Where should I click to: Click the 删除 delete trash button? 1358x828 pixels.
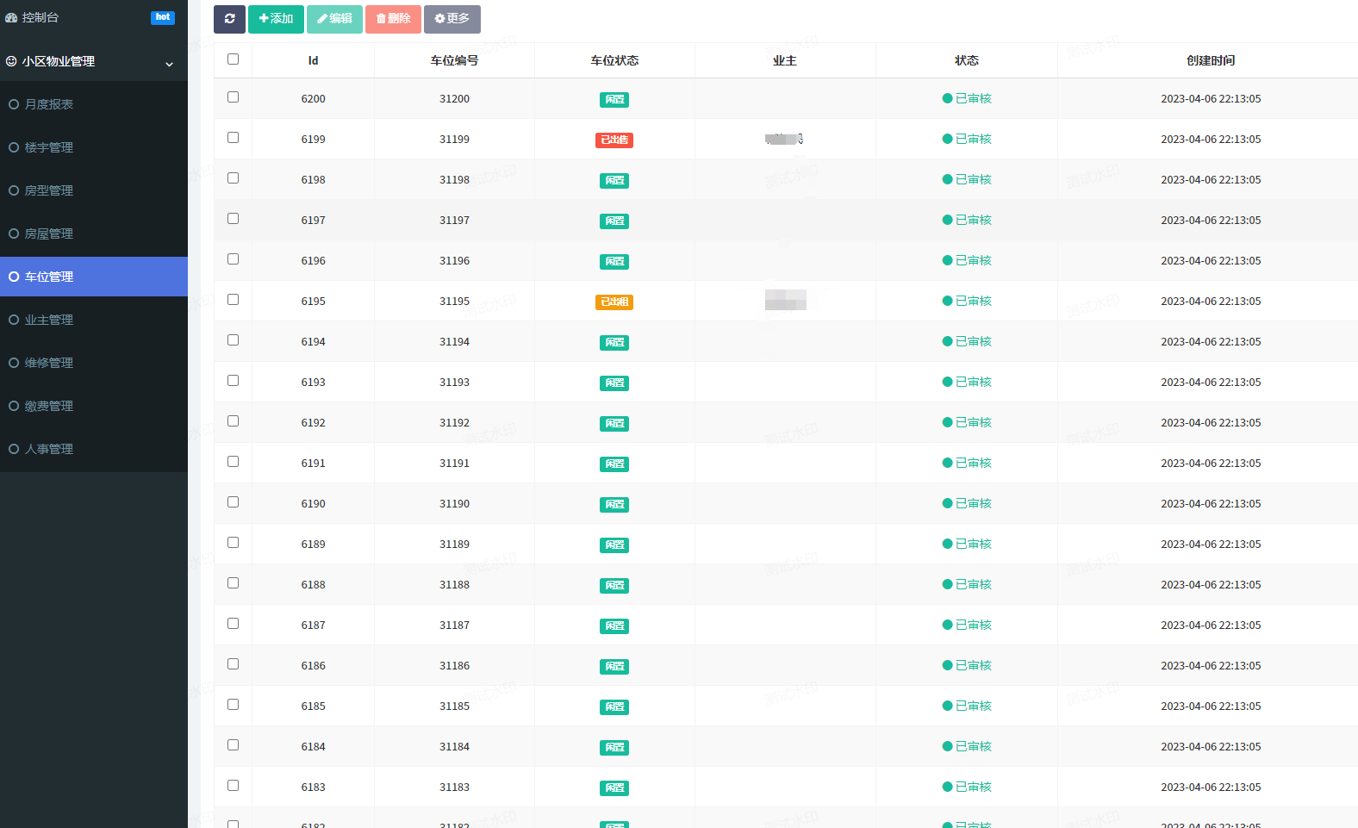pyautogui.click(x=393, y=19)
